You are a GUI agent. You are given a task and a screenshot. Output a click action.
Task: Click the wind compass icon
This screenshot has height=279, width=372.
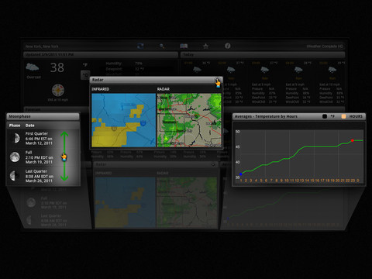(58, 90)
